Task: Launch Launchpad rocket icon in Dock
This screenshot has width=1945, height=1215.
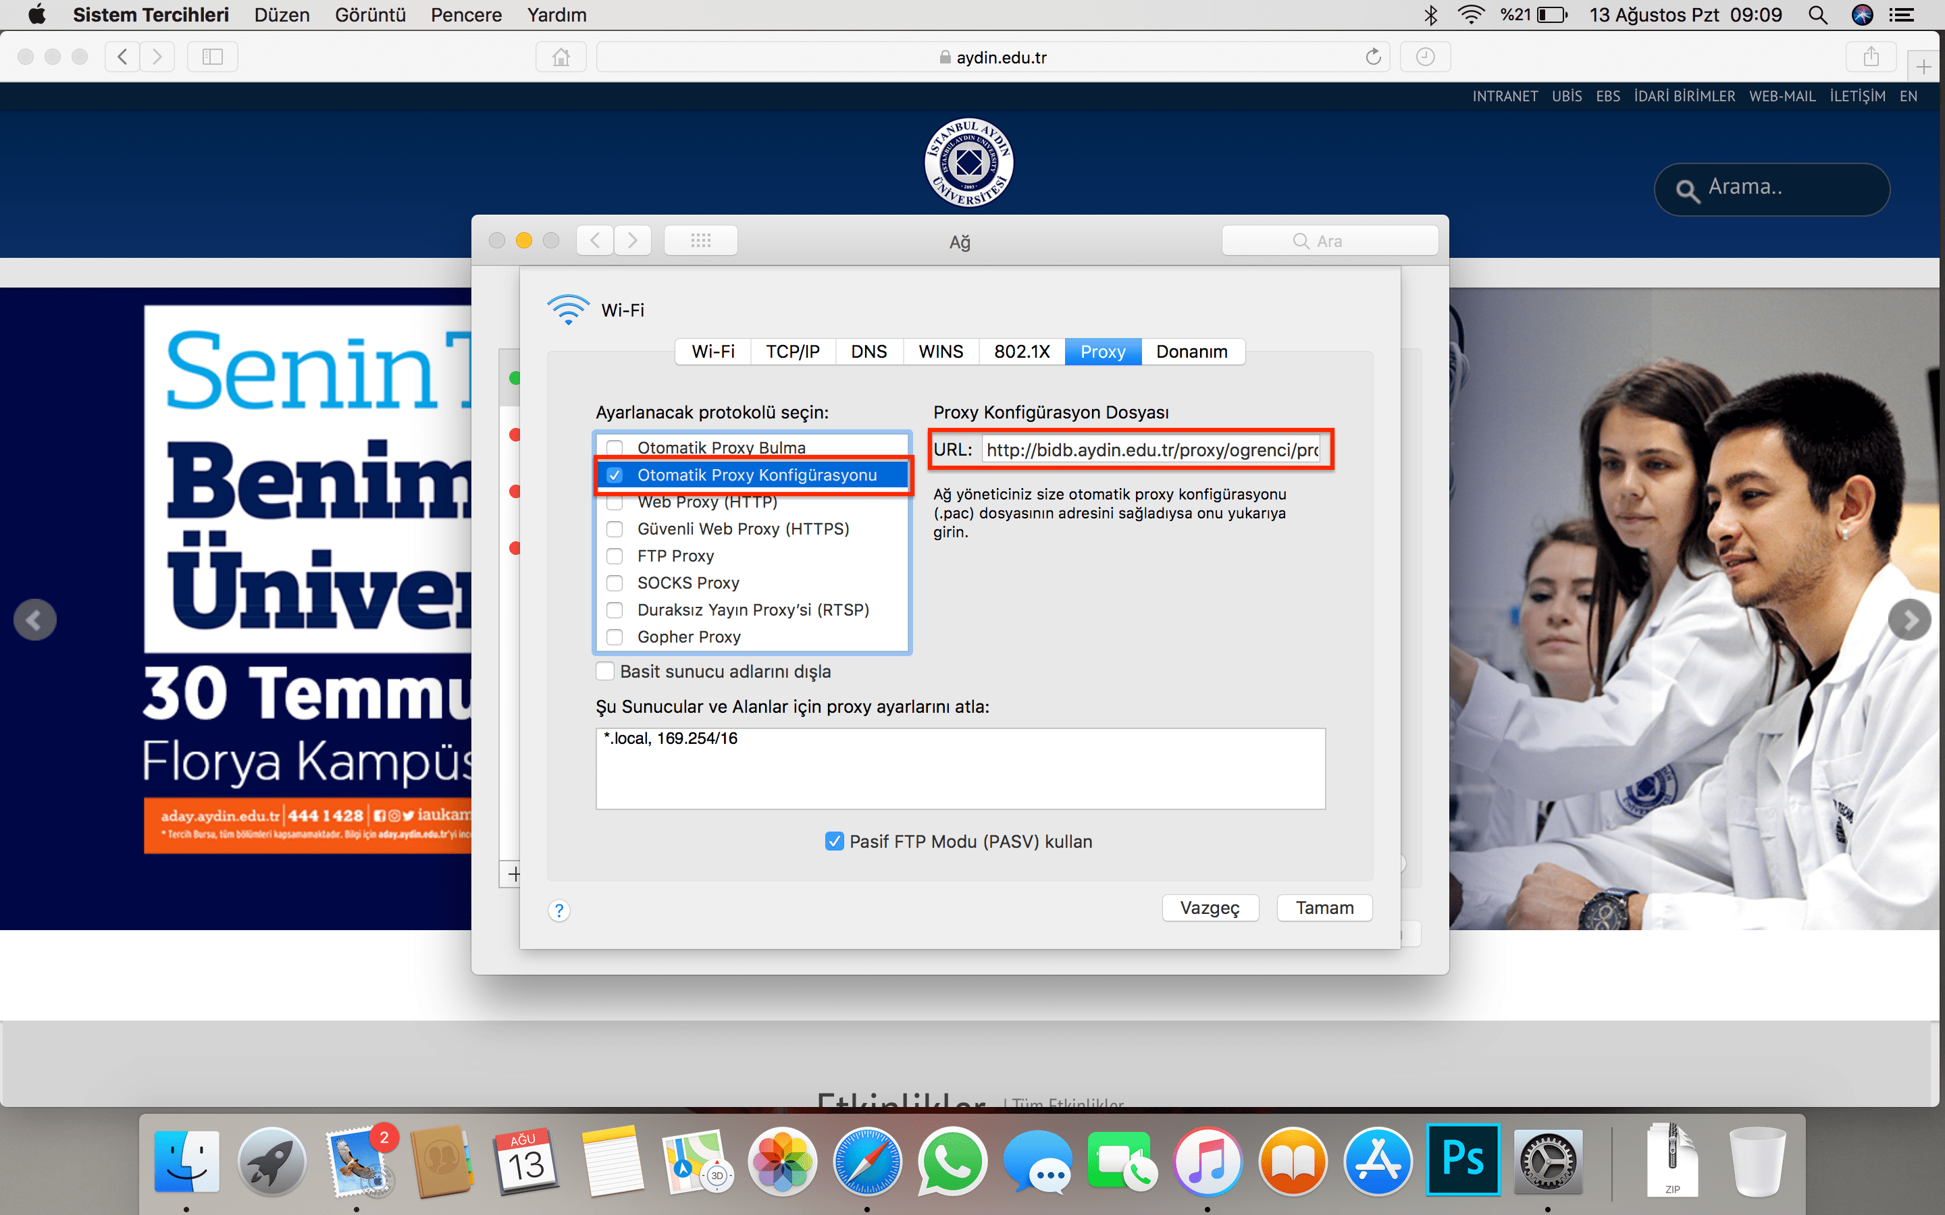Action: (x=271, y=1161)
